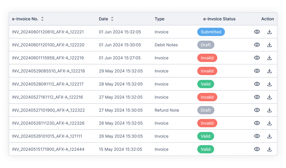The height and width of the screenshot is (168, 286).
Task: Click the green Valid badge dated 15 May
Action: coord(206,149)
